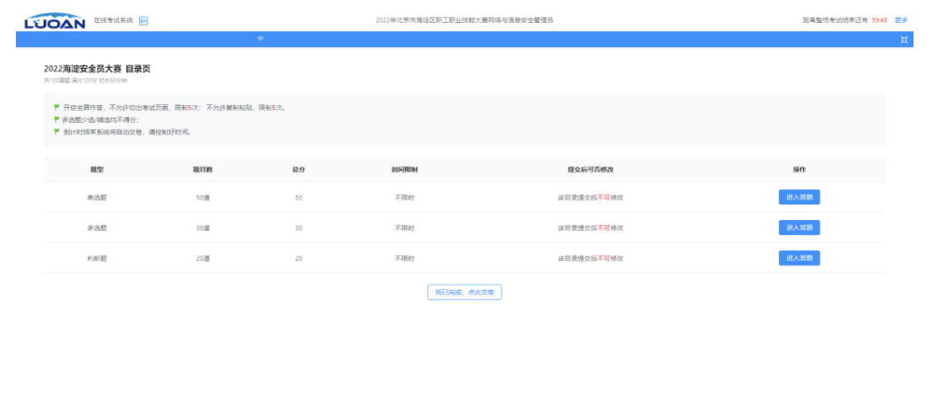Click the green flag beside the multiple-choice scoring rule
933x412 pixels.
pos(57,119)
